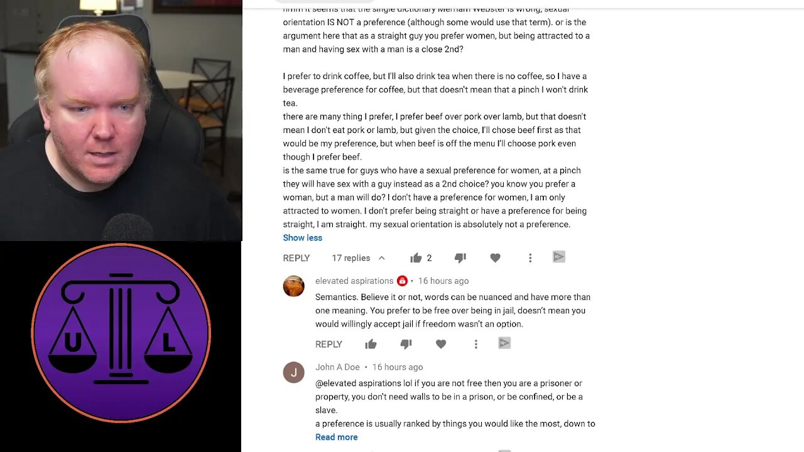Image resolution: width=804 pixels, height=452 pixels.
Task: Reply to the top long comment
Action: [x=296, y=258]
